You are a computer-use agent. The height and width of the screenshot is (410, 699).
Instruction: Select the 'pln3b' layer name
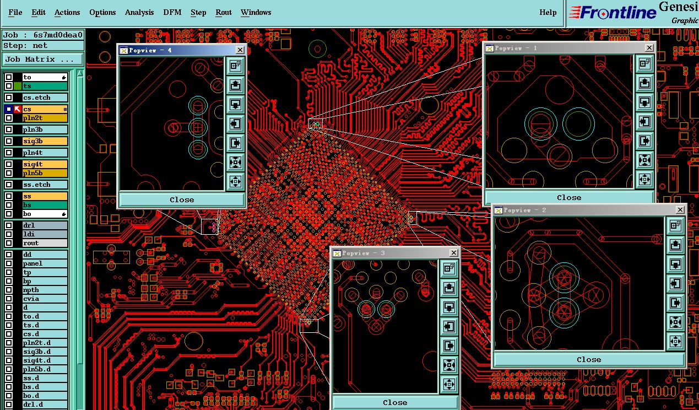pyautogui.click(x=45, y=130)
